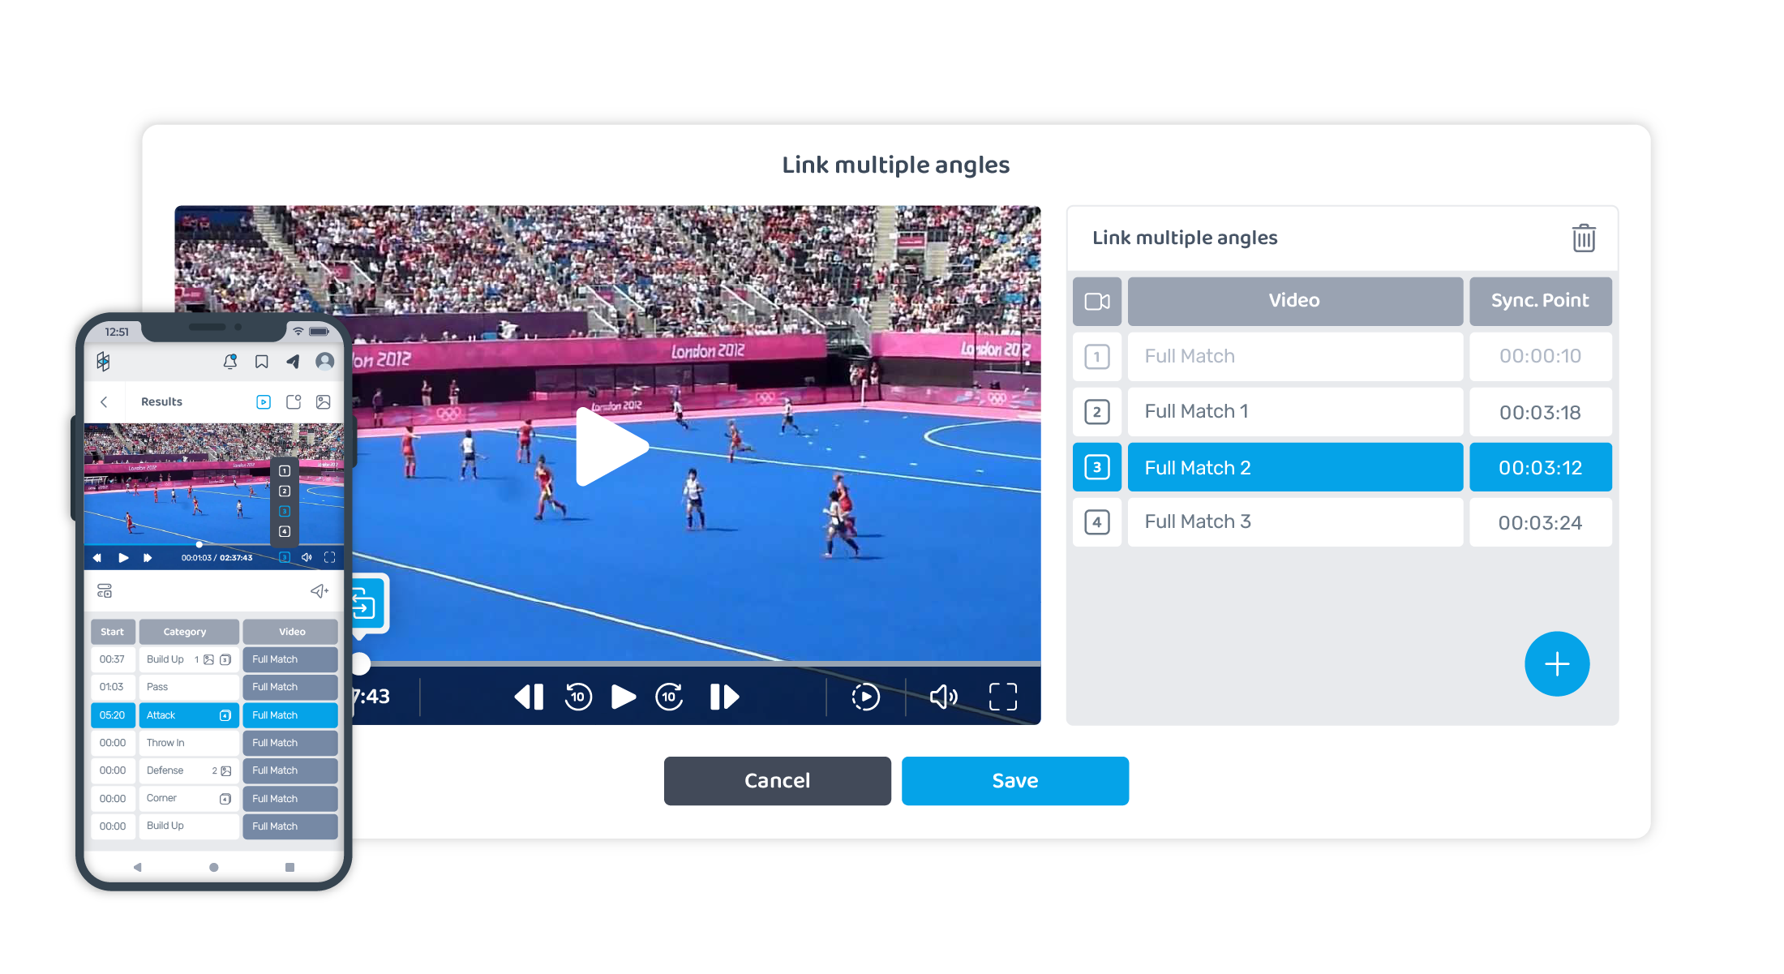Click the main video progress bar handle
Image resolution: width=1784 pixels, height=974 pixels.
click(x=361, y=663)
